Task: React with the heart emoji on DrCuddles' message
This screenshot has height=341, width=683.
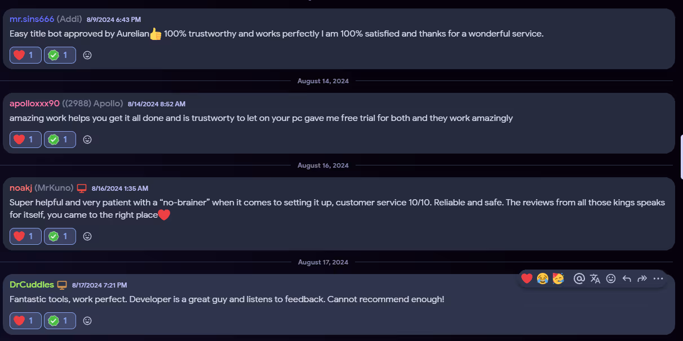Action: click(x=527, y=278)
